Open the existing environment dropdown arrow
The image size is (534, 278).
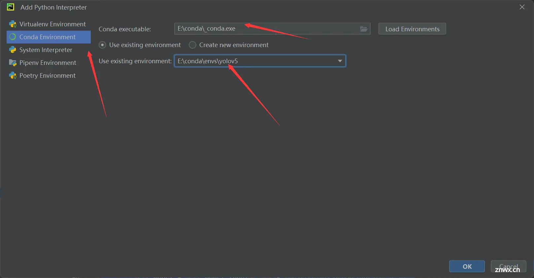pos(340,61)
